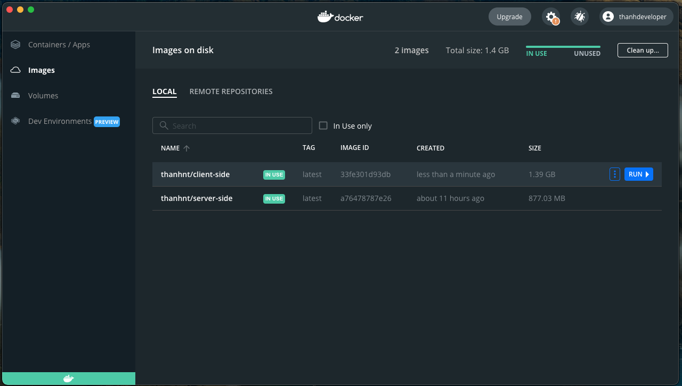This screenshot has height=386, width=682.
Task: Click the IN USE badge on thanhnt/client-side
Action: tap(273, 174)
